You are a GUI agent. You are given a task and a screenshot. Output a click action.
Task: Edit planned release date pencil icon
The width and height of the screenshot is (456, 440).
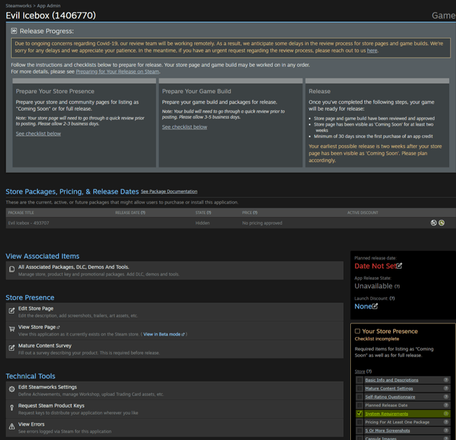pos(399,266)
